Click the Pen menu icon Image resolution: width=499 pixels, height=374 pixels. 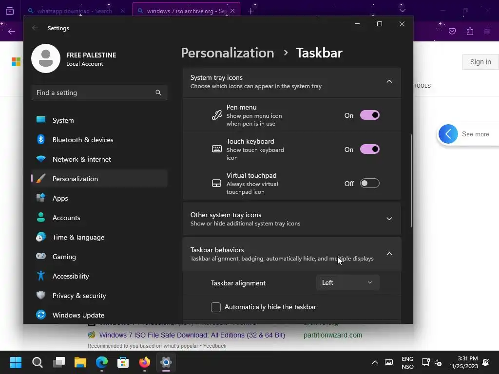point(217,115)
